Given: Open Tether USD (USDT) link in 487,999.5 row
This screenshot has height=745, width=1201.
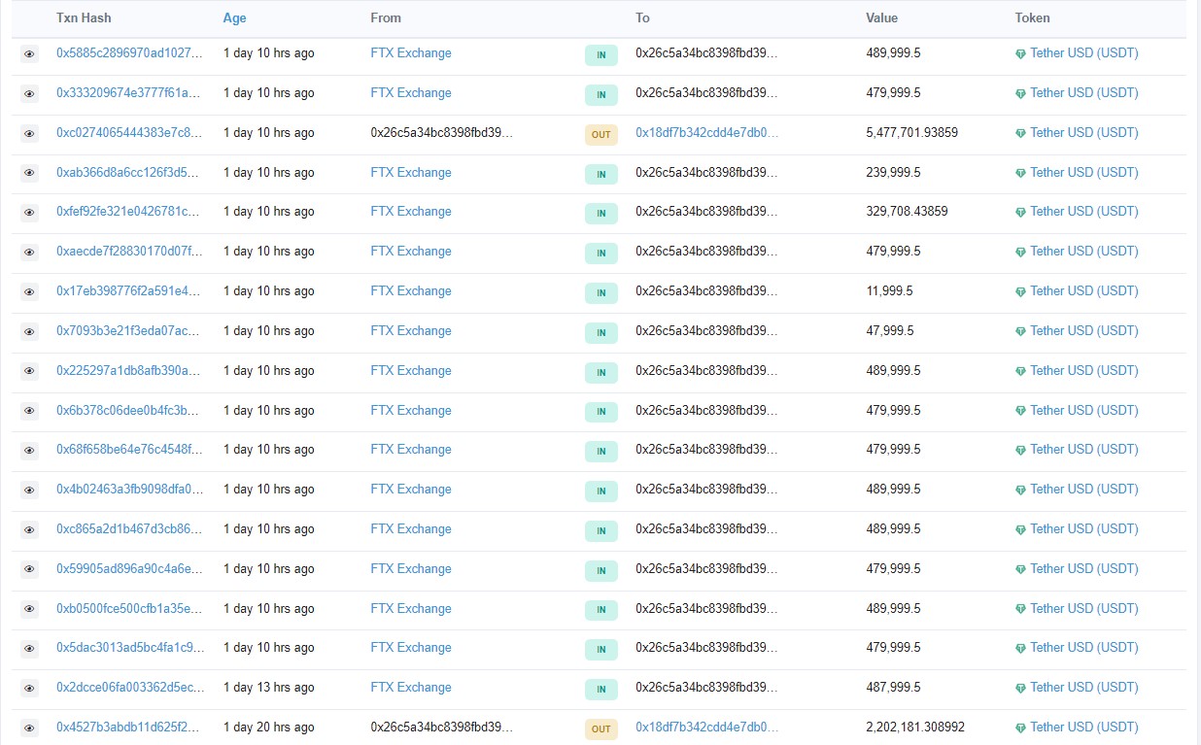Looking at the screenshot, I should pyautogui.click(x=1084, y=688).
